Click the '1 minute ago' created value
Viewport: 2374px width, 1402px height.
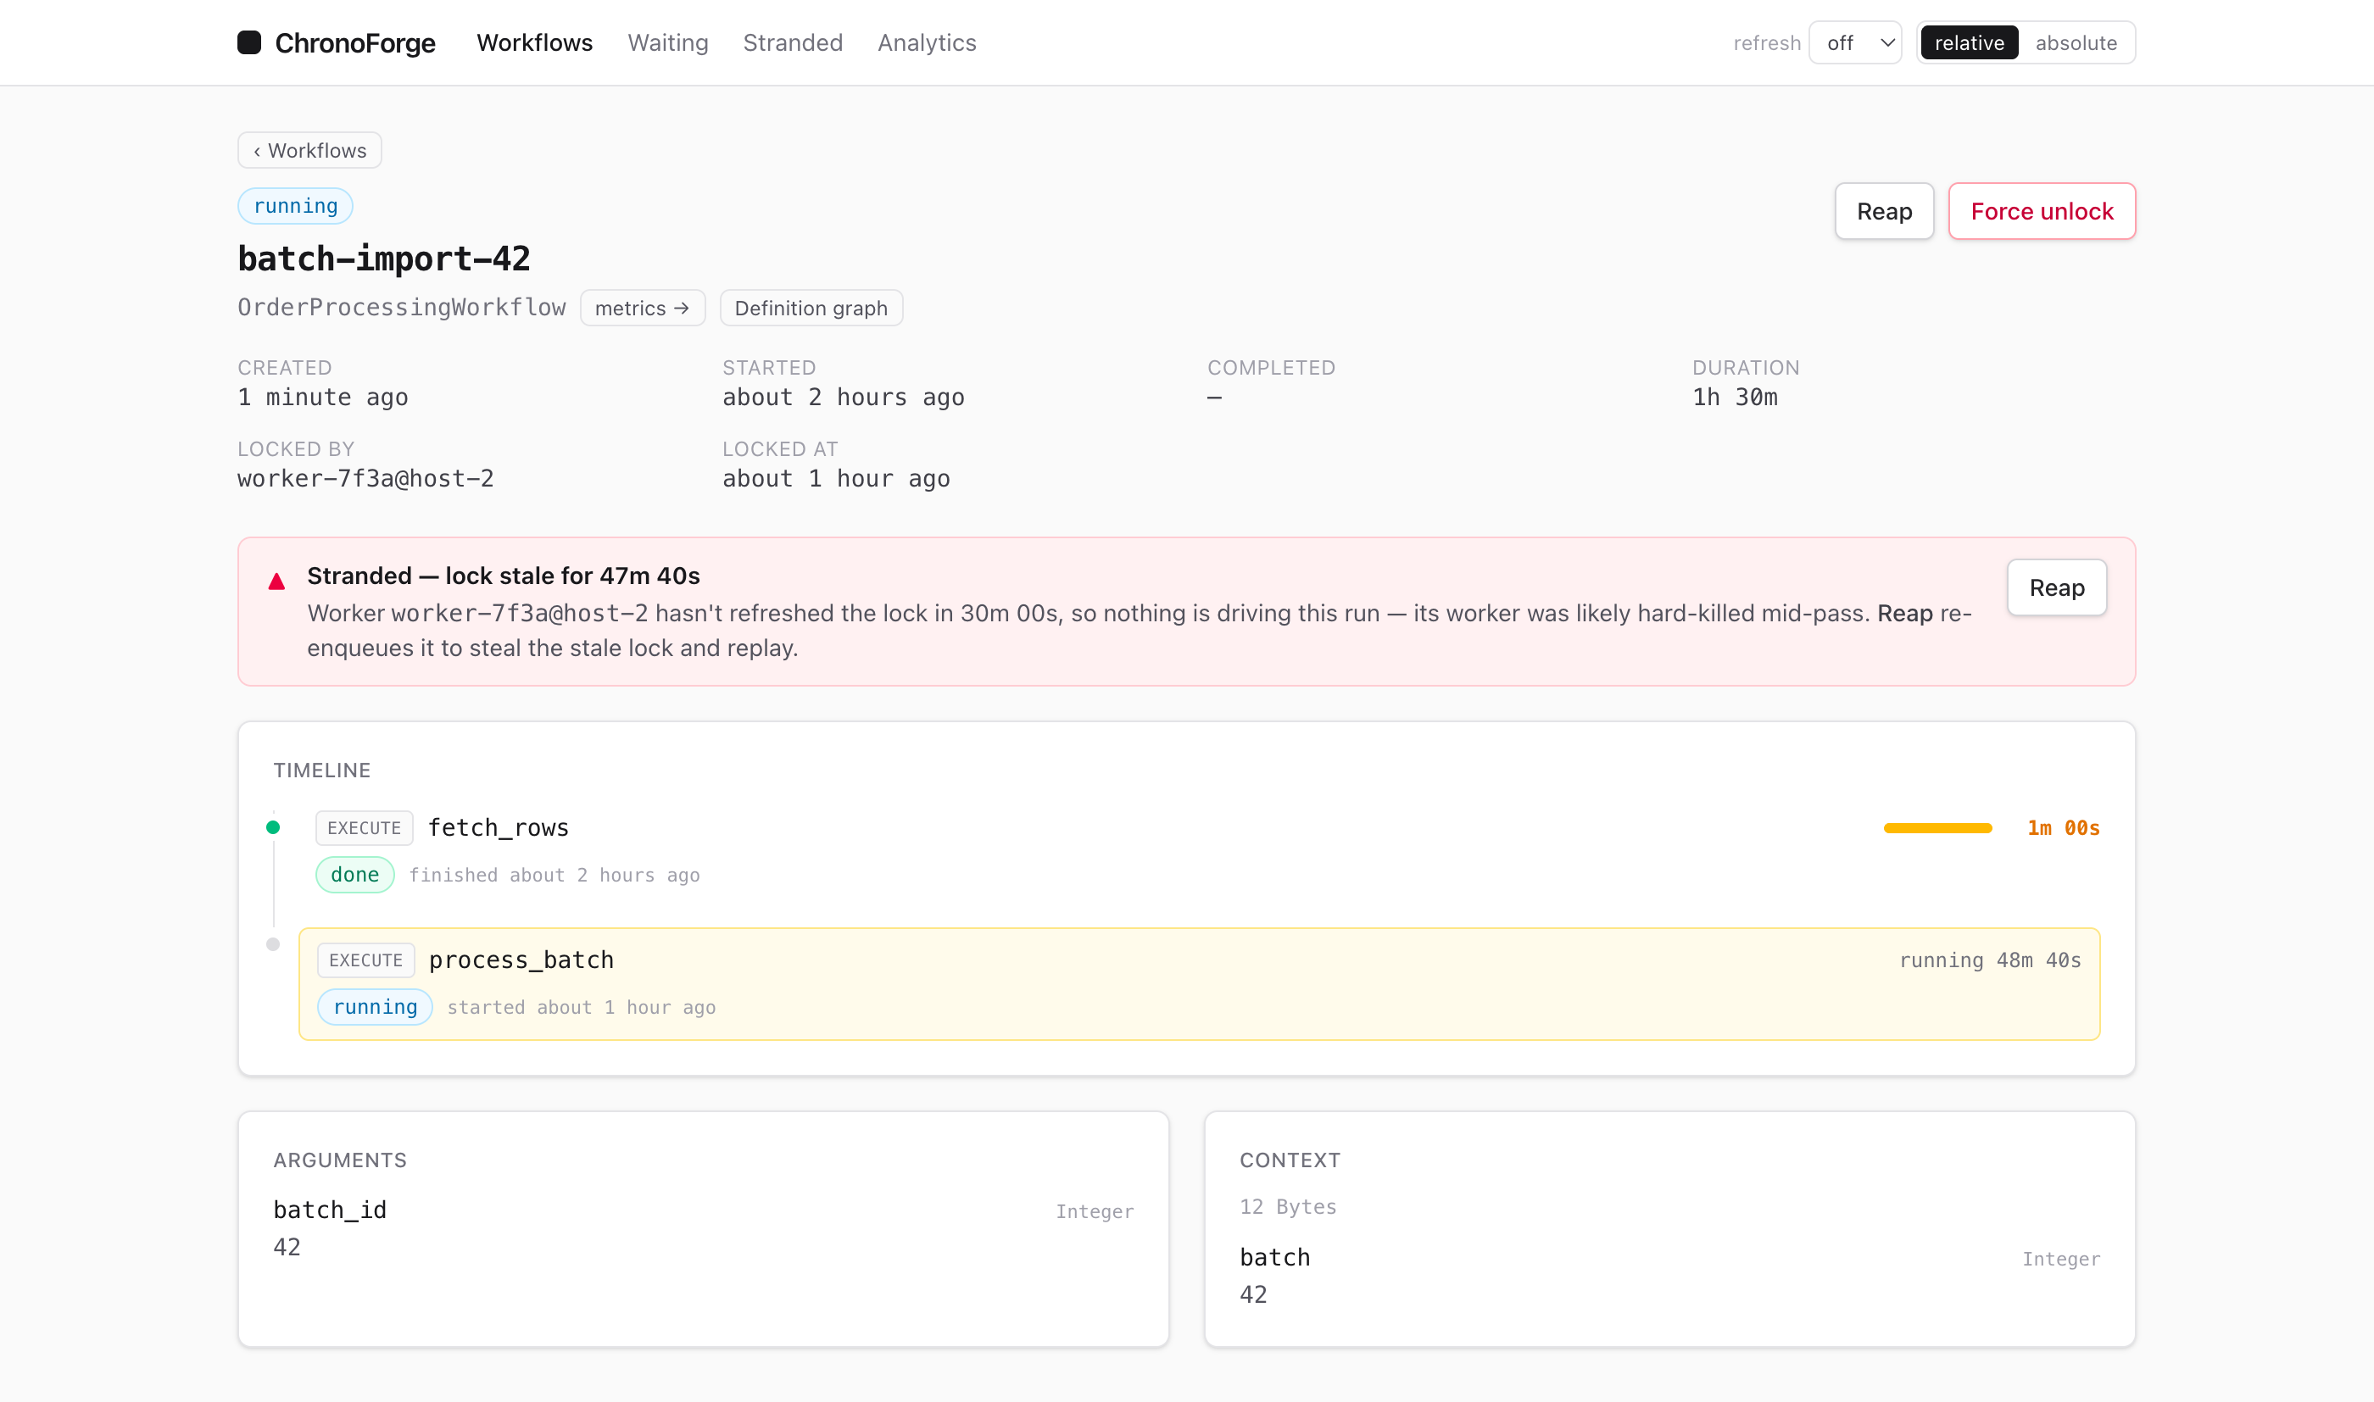(x=323, y=397)
